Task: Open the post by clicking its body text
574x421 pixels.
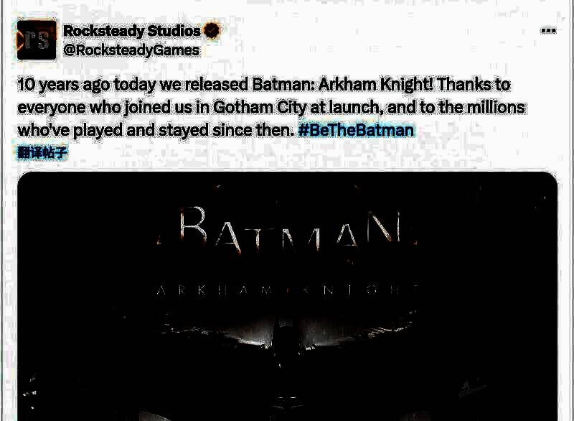Action: (x=271, y=107)
